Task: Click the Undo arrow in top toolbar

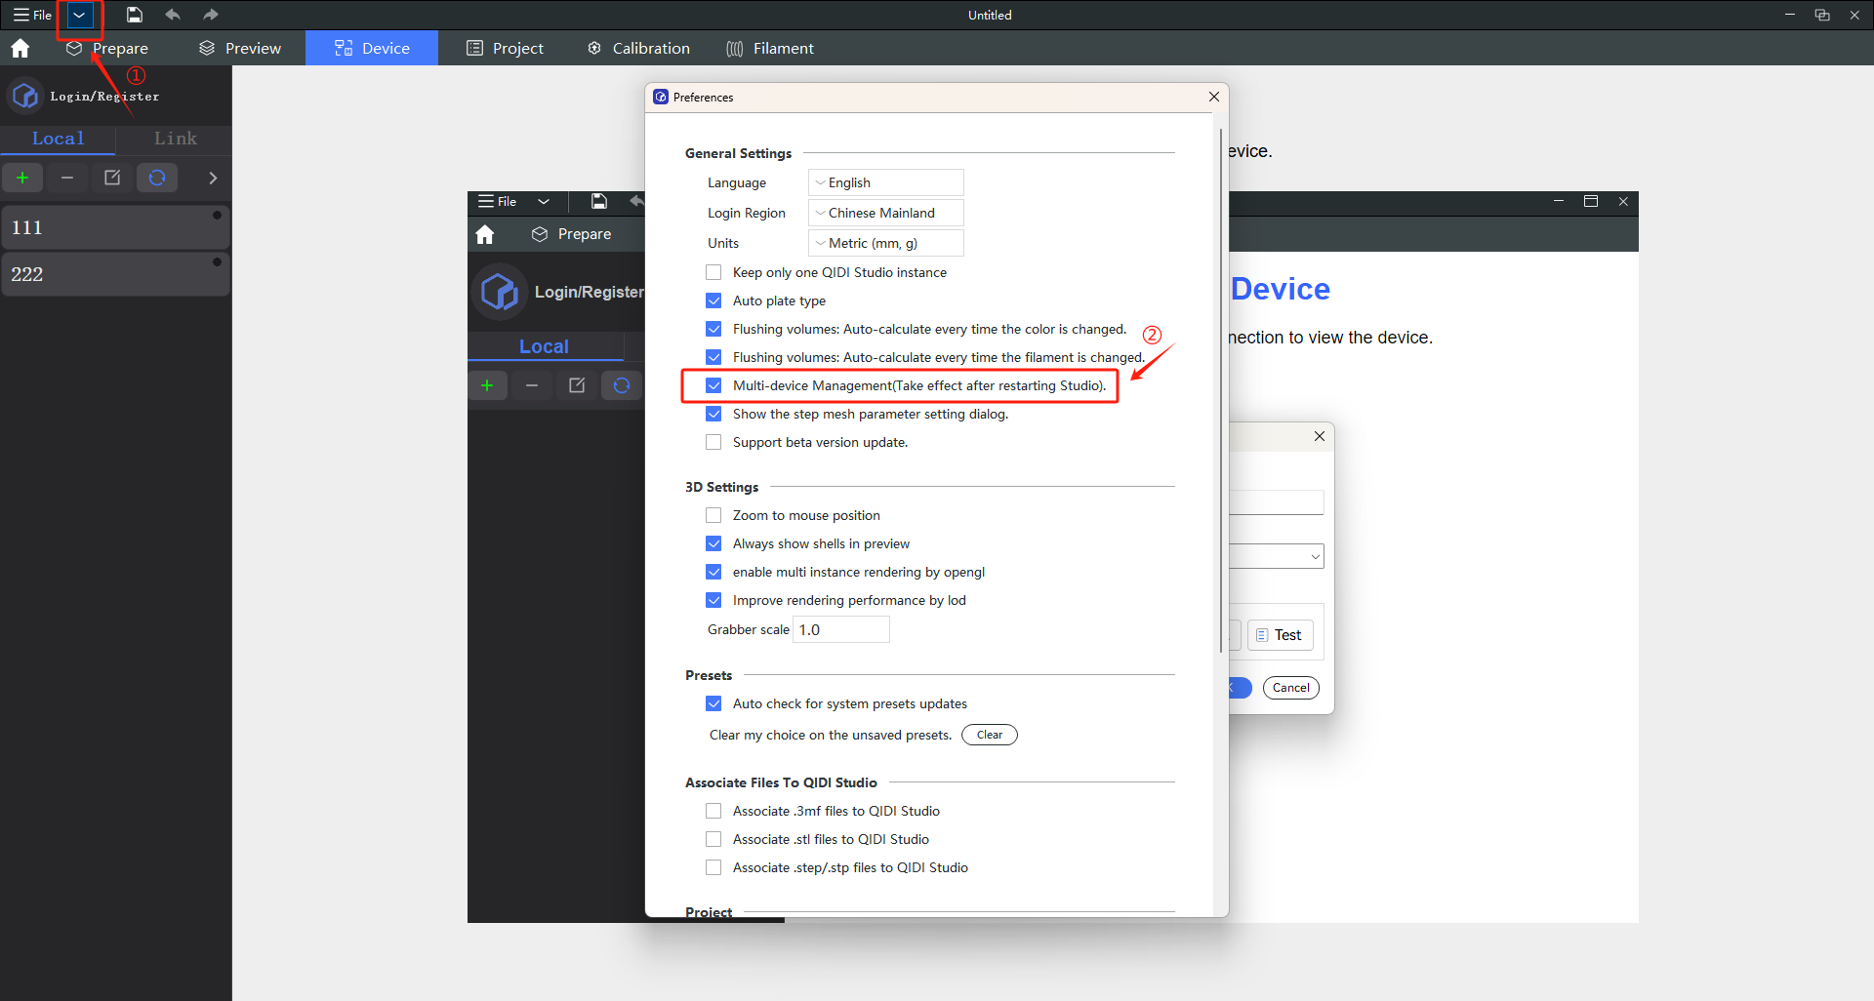Action: click(x=173, y=15)
